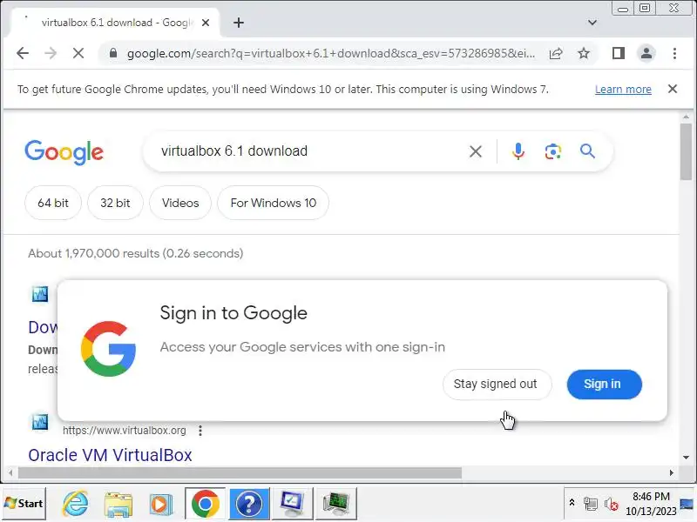Select the Videos filter chip
The height and width of the screenshot is (522, 697).
(x=180, y=203)
